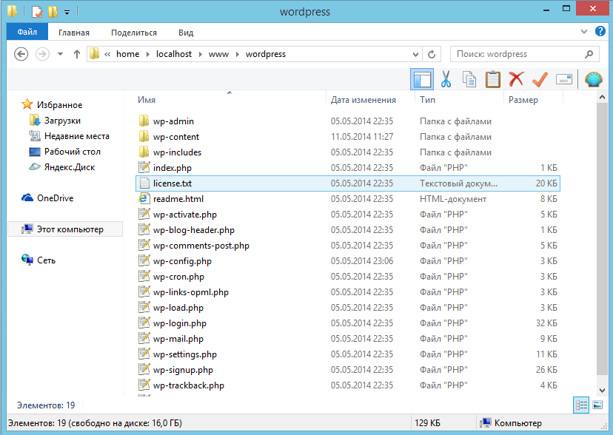The height and width of the screenshot is (435, 613).
Task: Toggle the preview pane layout button
Action: click(422, 79)
